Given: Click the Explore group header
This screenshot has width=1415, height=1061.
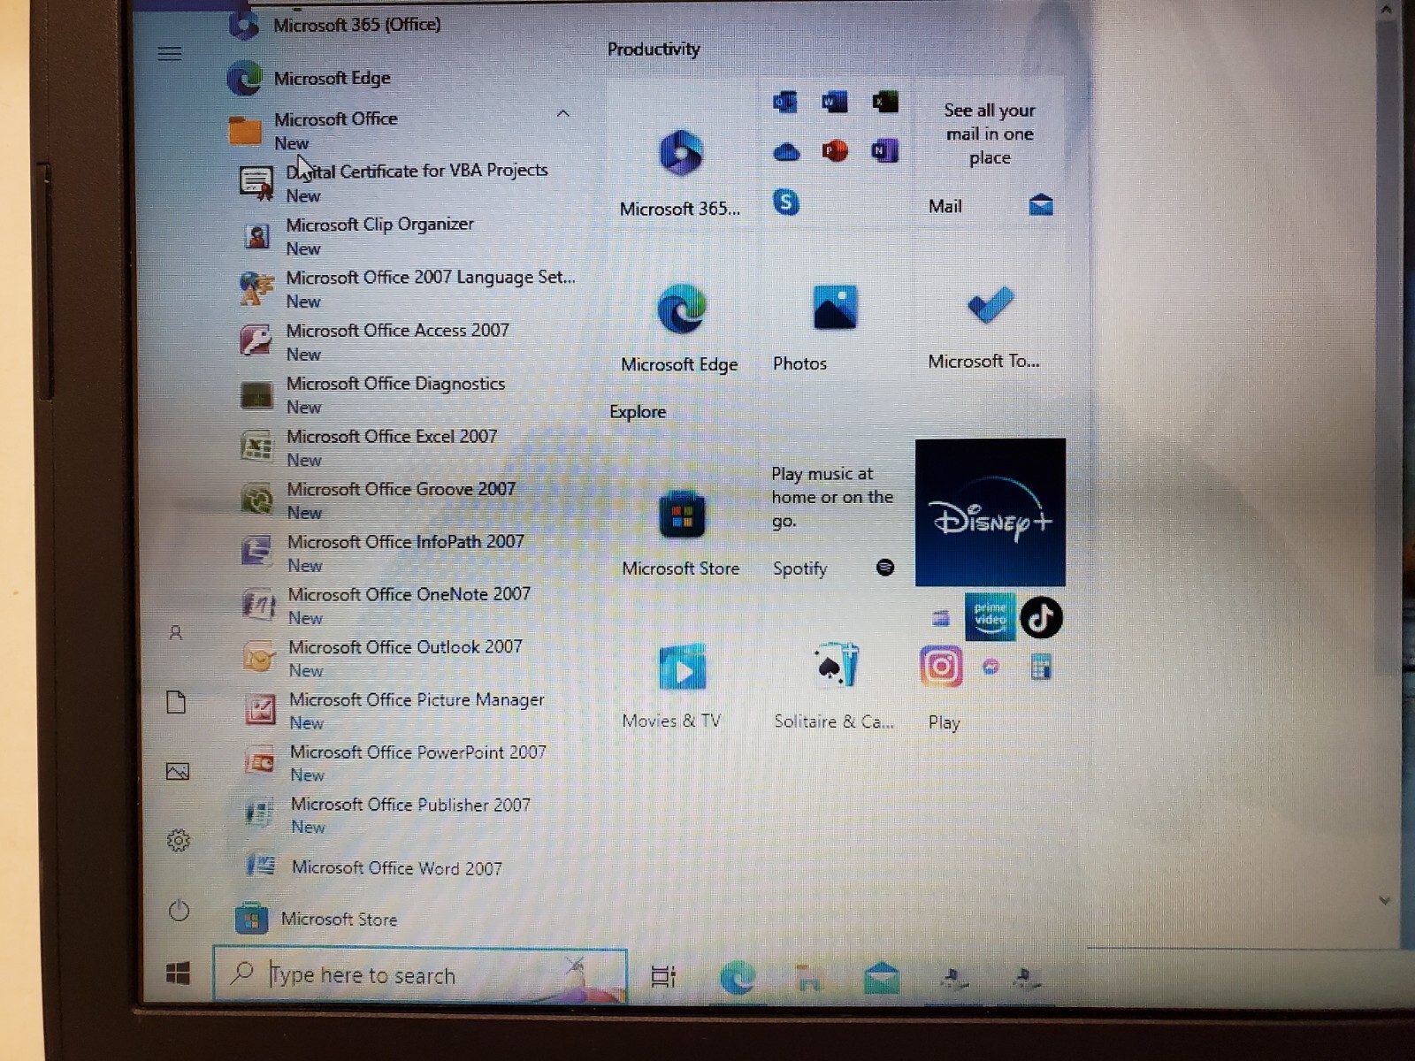Looking at the screenshot, I should click(x=638, y=412).
